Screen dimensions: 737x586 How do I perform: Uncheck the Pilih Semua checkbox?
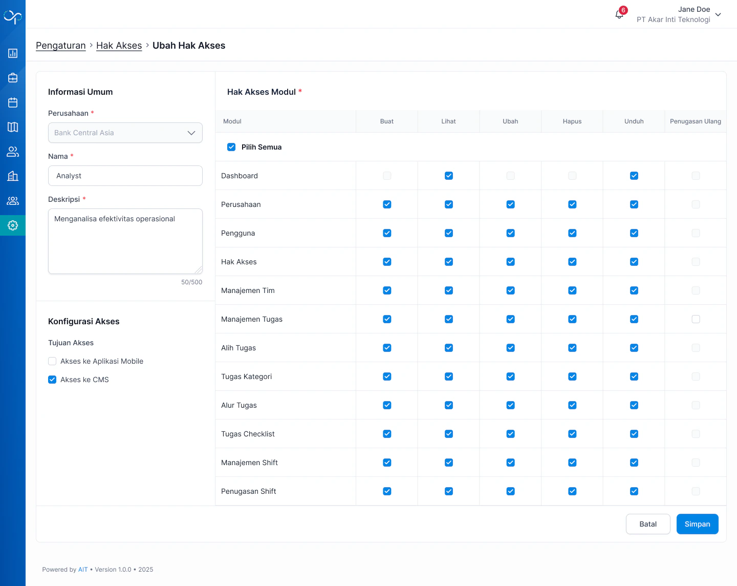(x=231, y=147)
